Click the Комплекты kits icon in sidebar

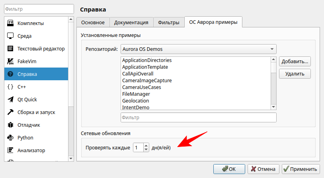coord(11,23)
